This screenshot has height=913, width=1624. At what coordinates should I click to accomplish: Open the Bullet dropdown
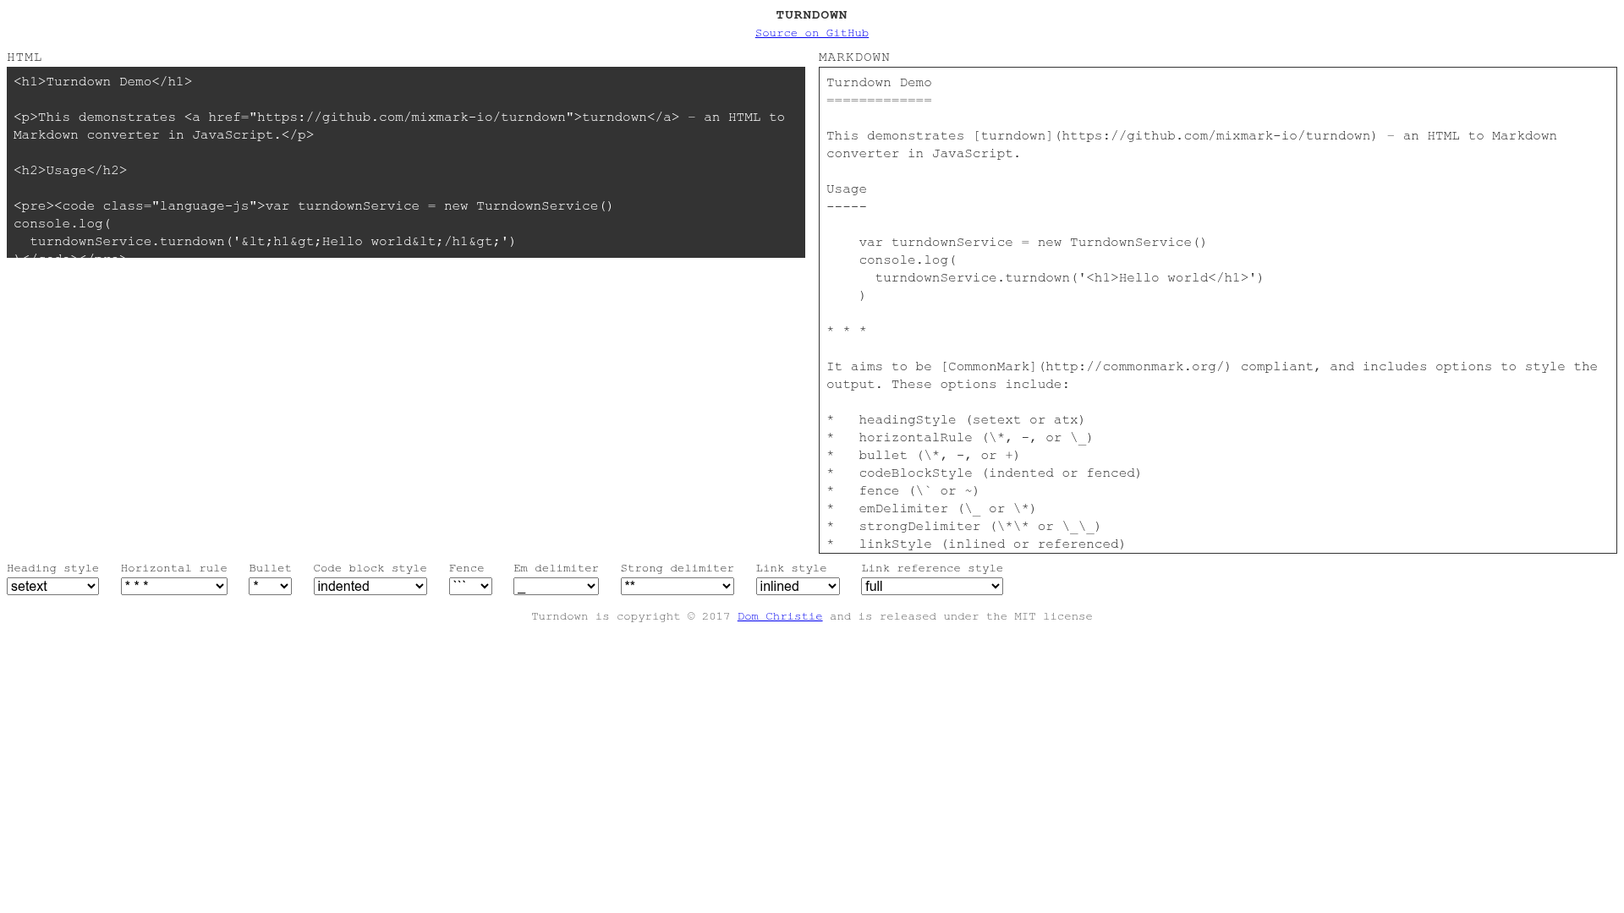point(270,586)
